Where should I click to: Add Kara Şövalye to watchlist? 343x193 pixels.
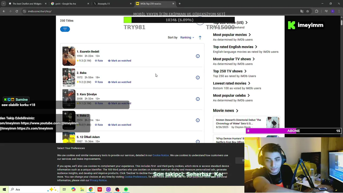pyautogui.click(x=65, y=92)
